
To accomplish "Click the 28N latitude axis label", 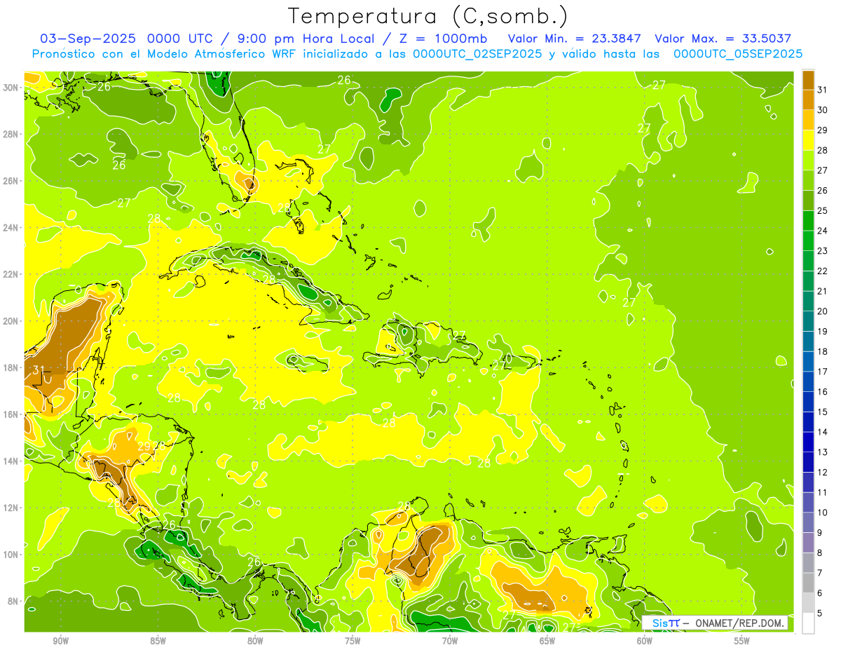I will coord(11,134).
